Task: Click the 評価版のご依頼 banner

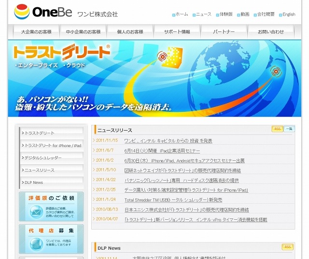Action: [51, 206]
